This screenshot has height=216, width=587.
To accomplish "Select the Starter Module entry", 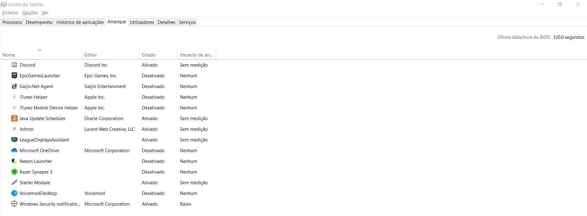I will click(35, 182).
